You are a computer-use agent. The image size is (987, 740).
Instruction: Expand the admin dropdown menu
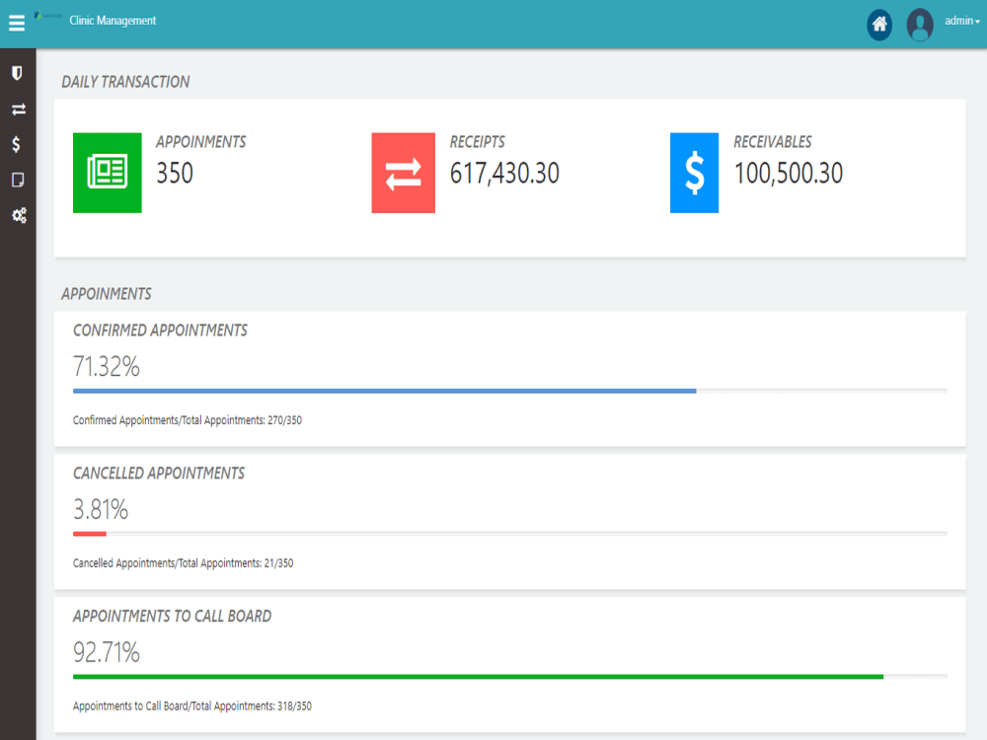(x=961, y=21)
